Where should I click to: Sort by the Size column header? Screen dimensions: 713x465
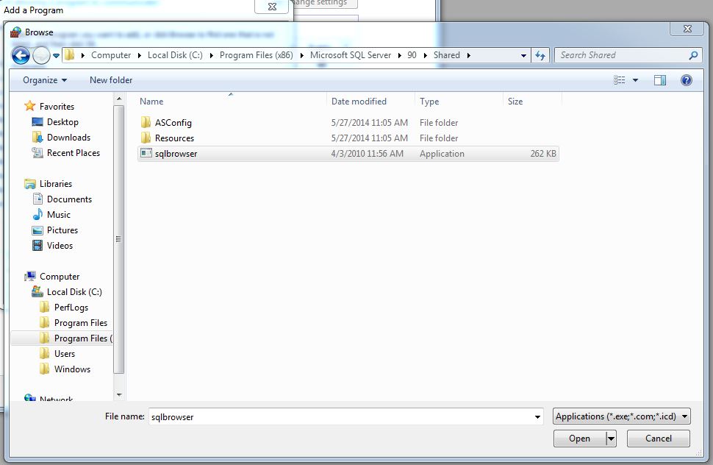point(515,102)
